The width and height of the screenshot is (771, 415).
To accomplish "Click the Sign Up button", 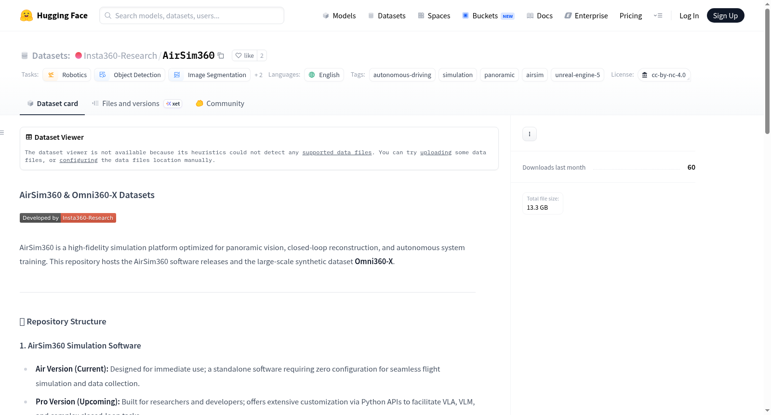I will [x=725, y=16].
